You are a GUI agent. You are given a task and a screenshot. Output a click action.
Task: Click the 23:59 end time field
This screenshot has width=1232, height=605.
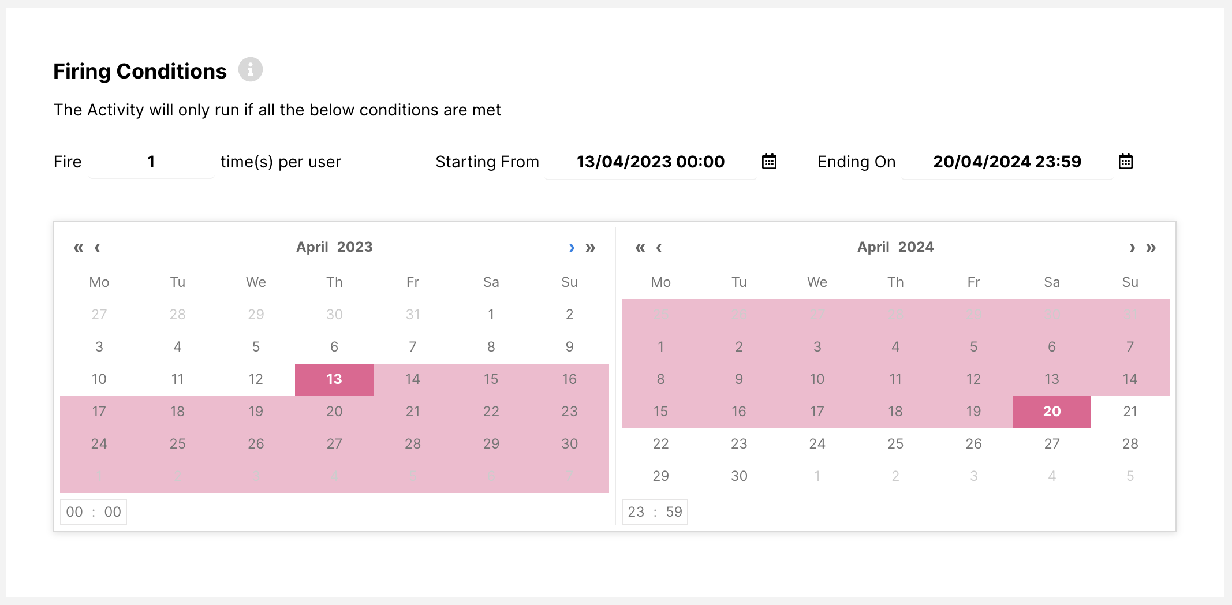point(655,512)
